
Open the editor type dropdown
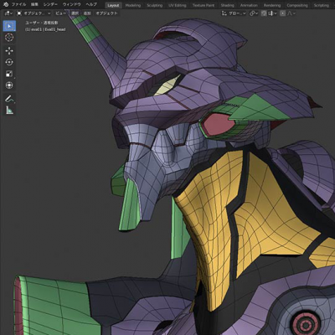point(8,13)
